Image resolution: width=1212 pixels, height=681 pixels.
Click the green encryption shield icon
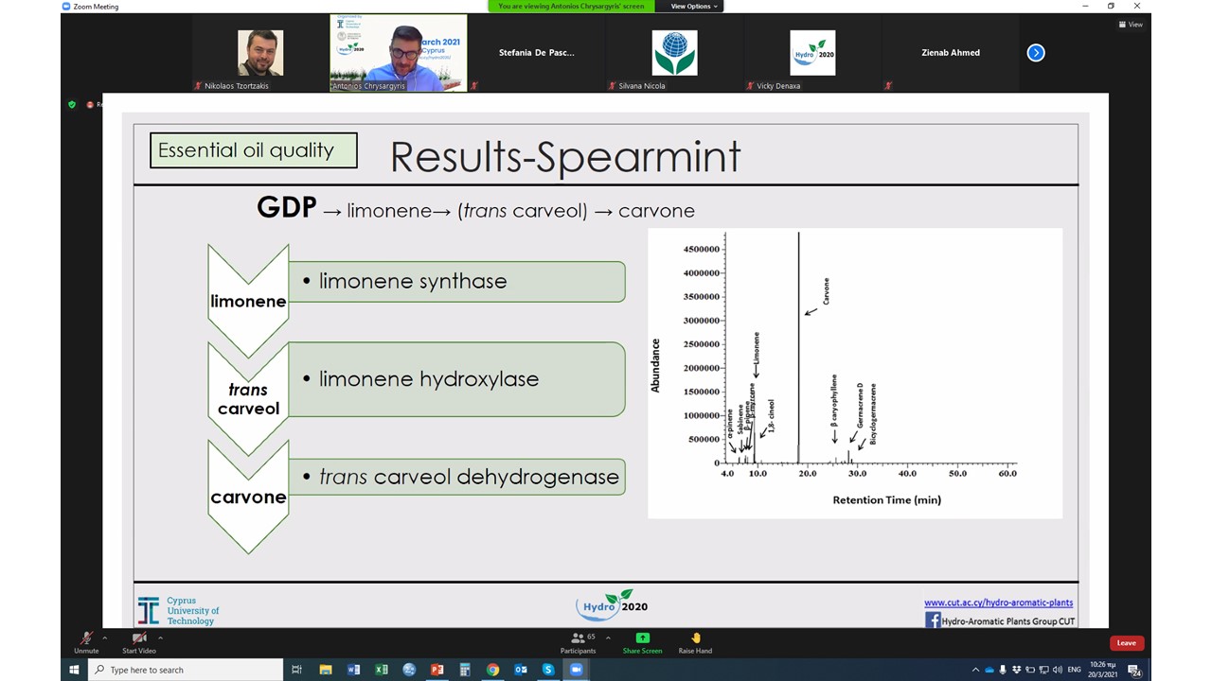tap(72, 104)
